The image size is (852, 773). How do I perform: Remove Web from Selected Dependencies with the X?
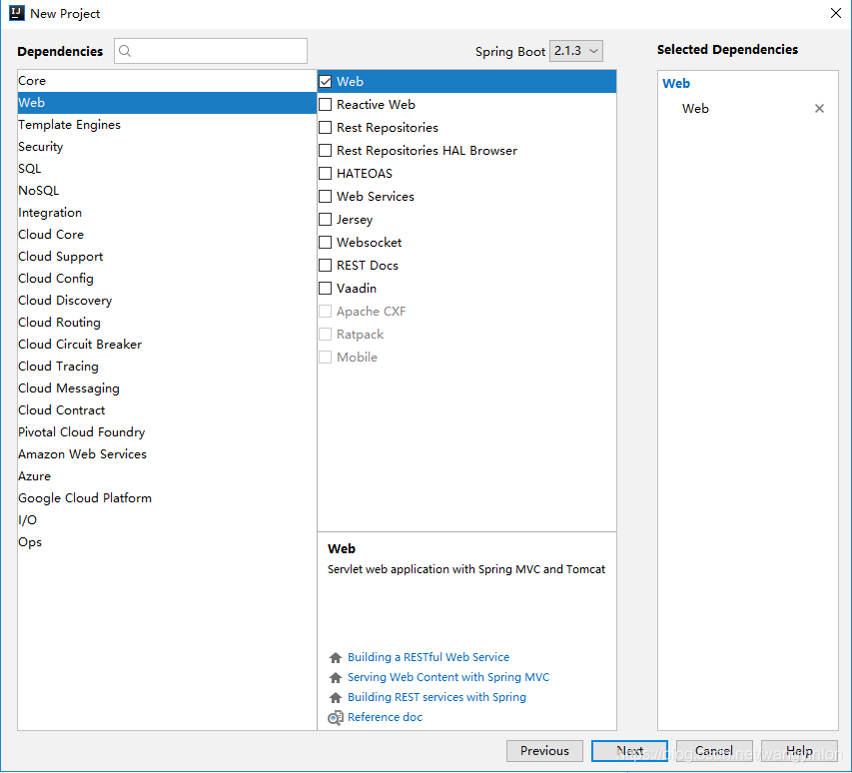[x=819, y=109]
